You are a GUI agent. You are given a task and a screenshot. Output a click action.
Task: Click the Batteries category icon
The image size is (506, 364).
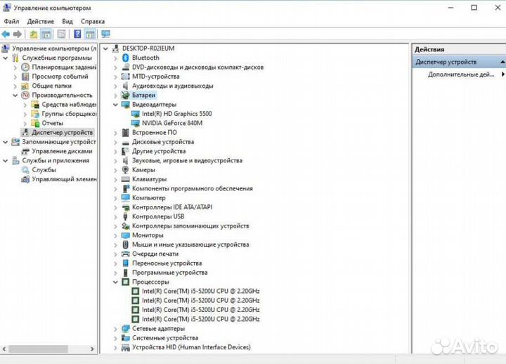pyautogui.click(x=125, y=95)
